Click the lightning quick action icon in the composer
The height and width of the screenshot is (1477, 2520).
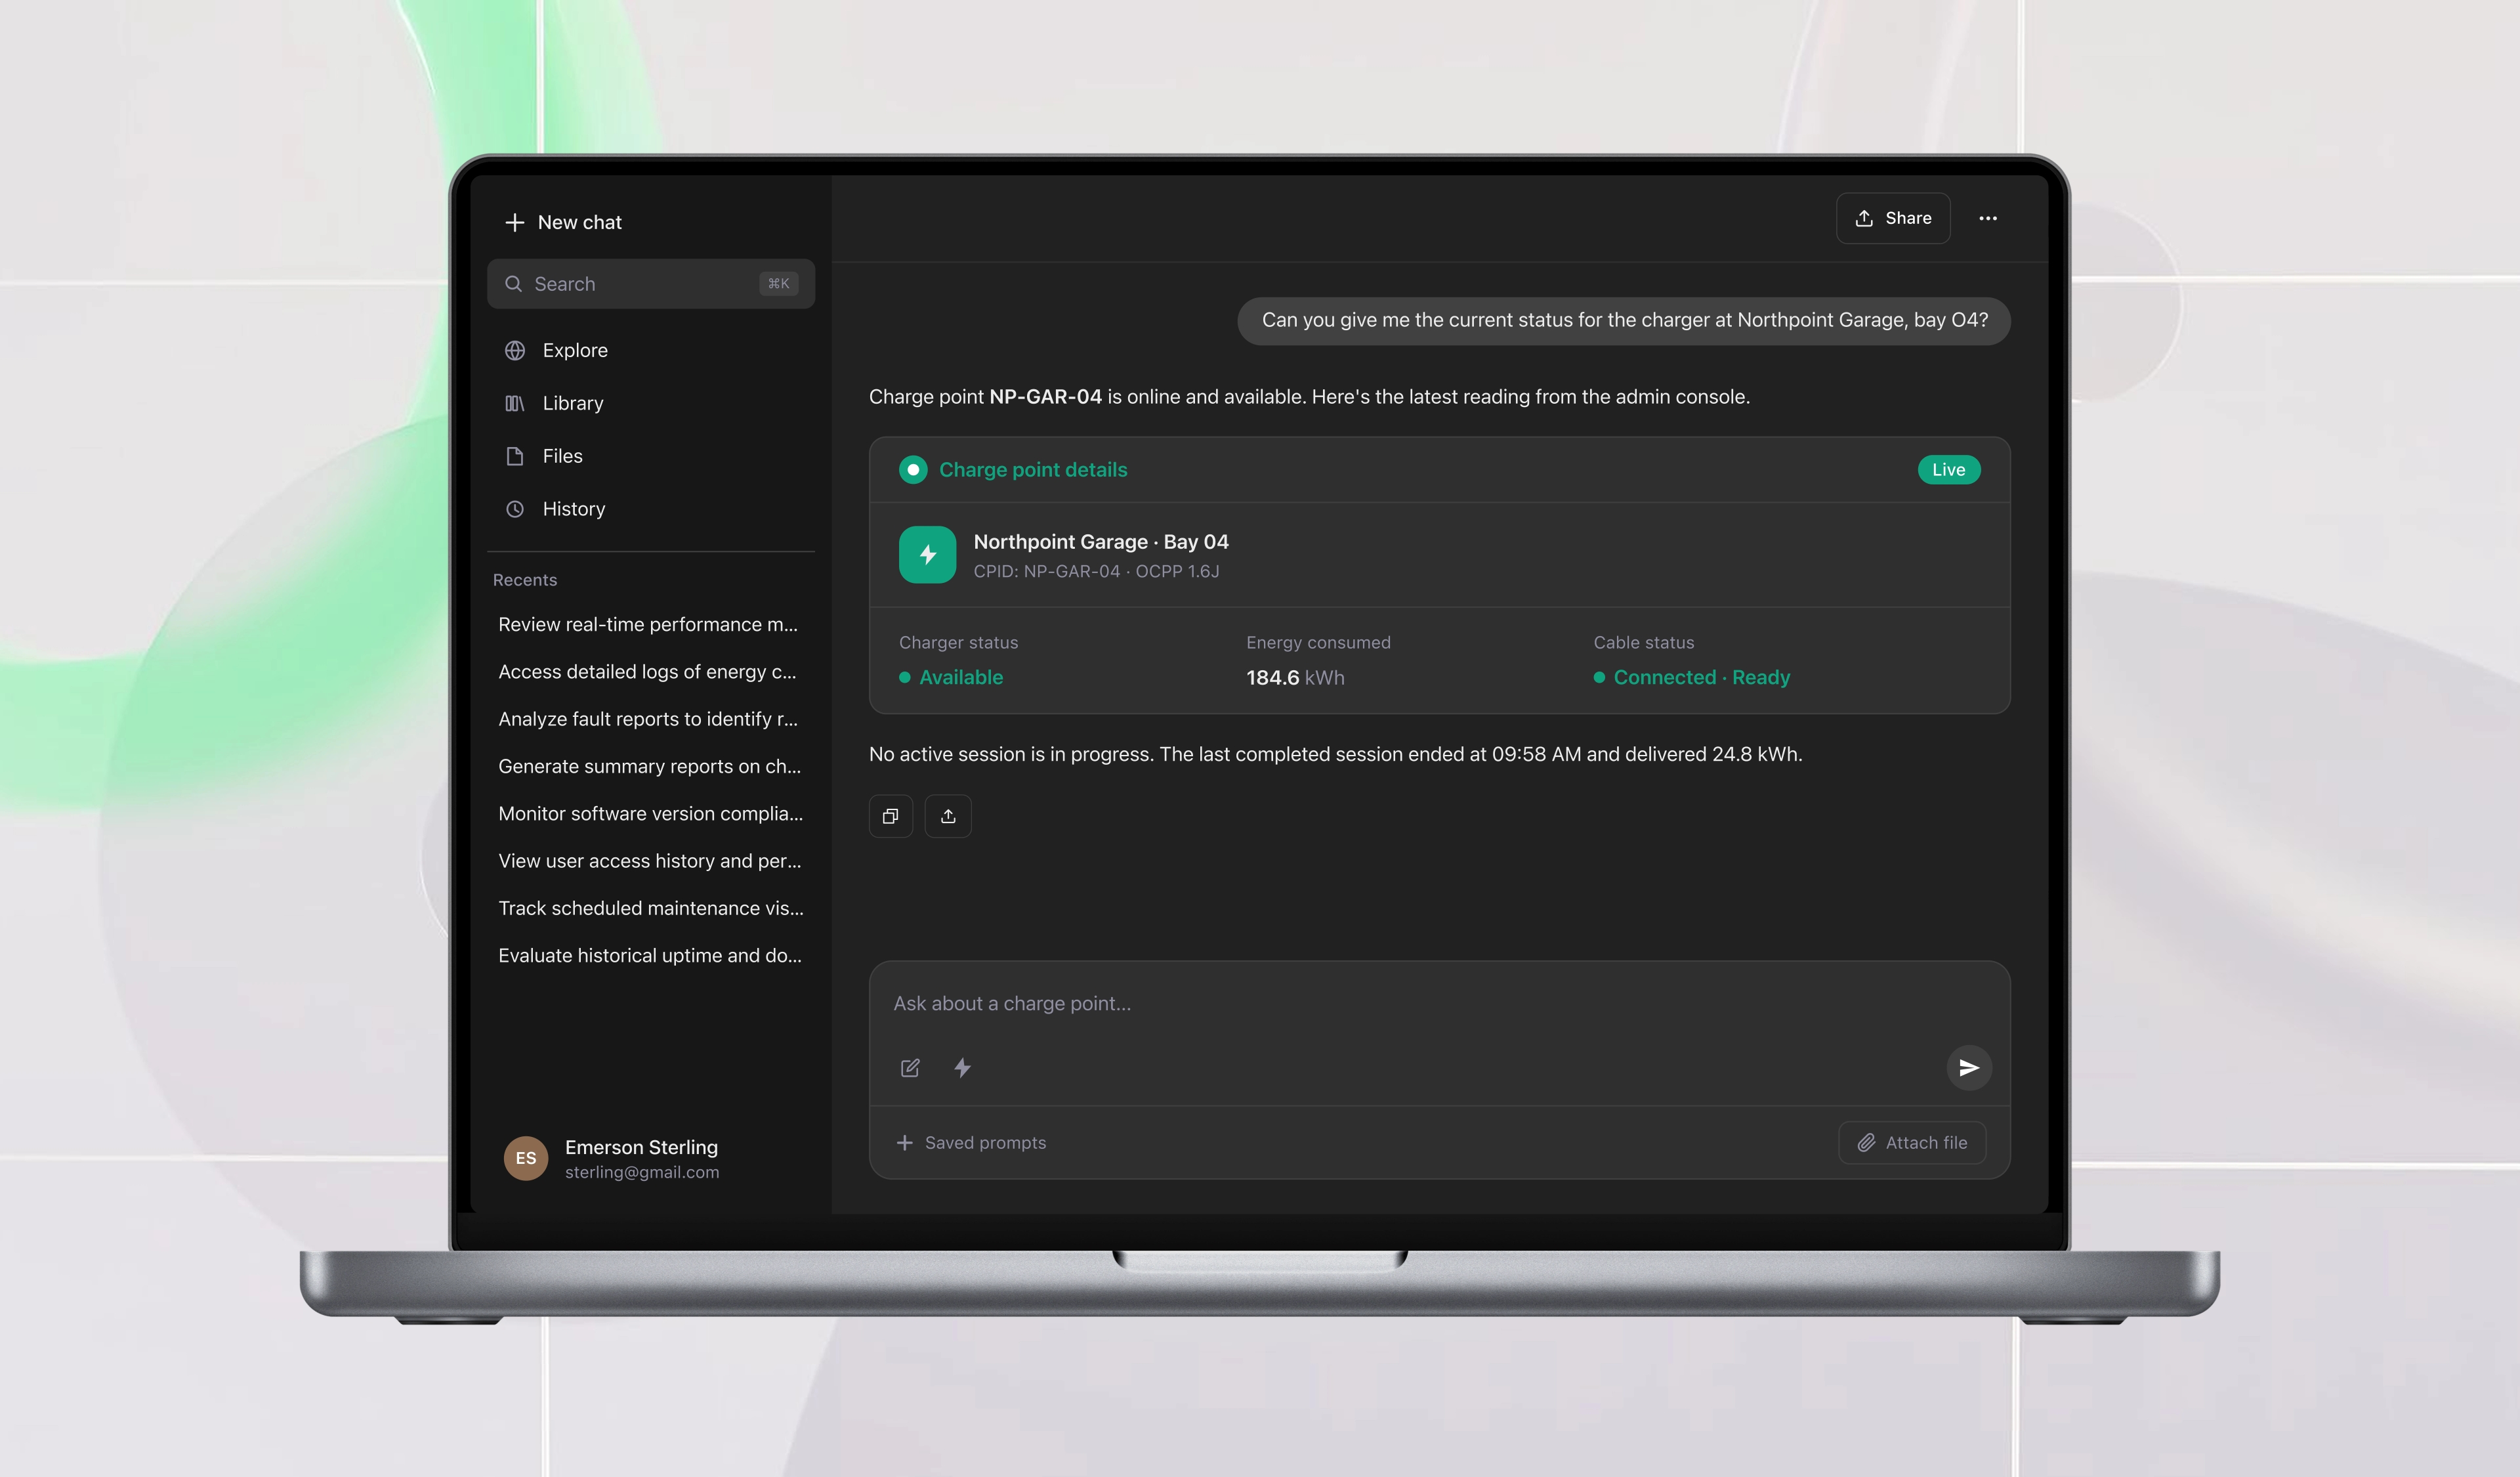tap(962, 1068)
